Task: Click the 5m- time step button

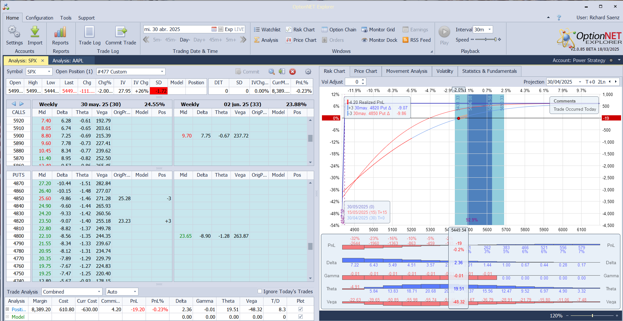Action: 157,40
